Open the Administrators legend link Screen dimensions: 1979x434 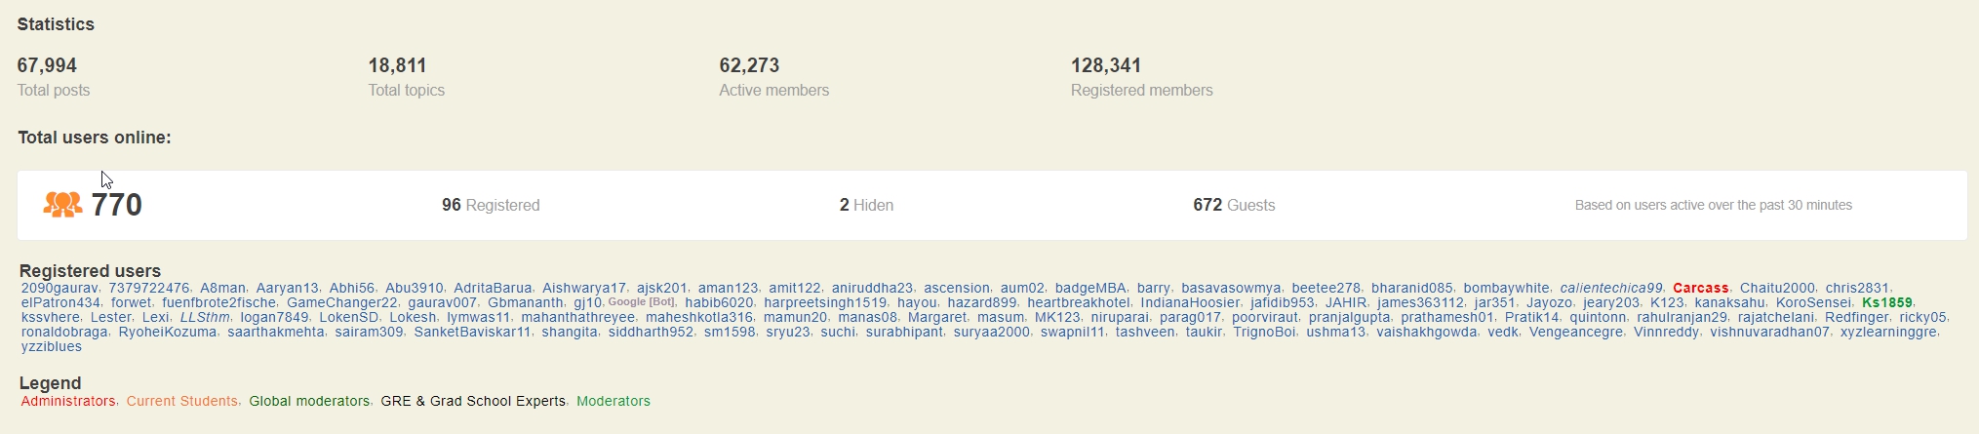68,401
